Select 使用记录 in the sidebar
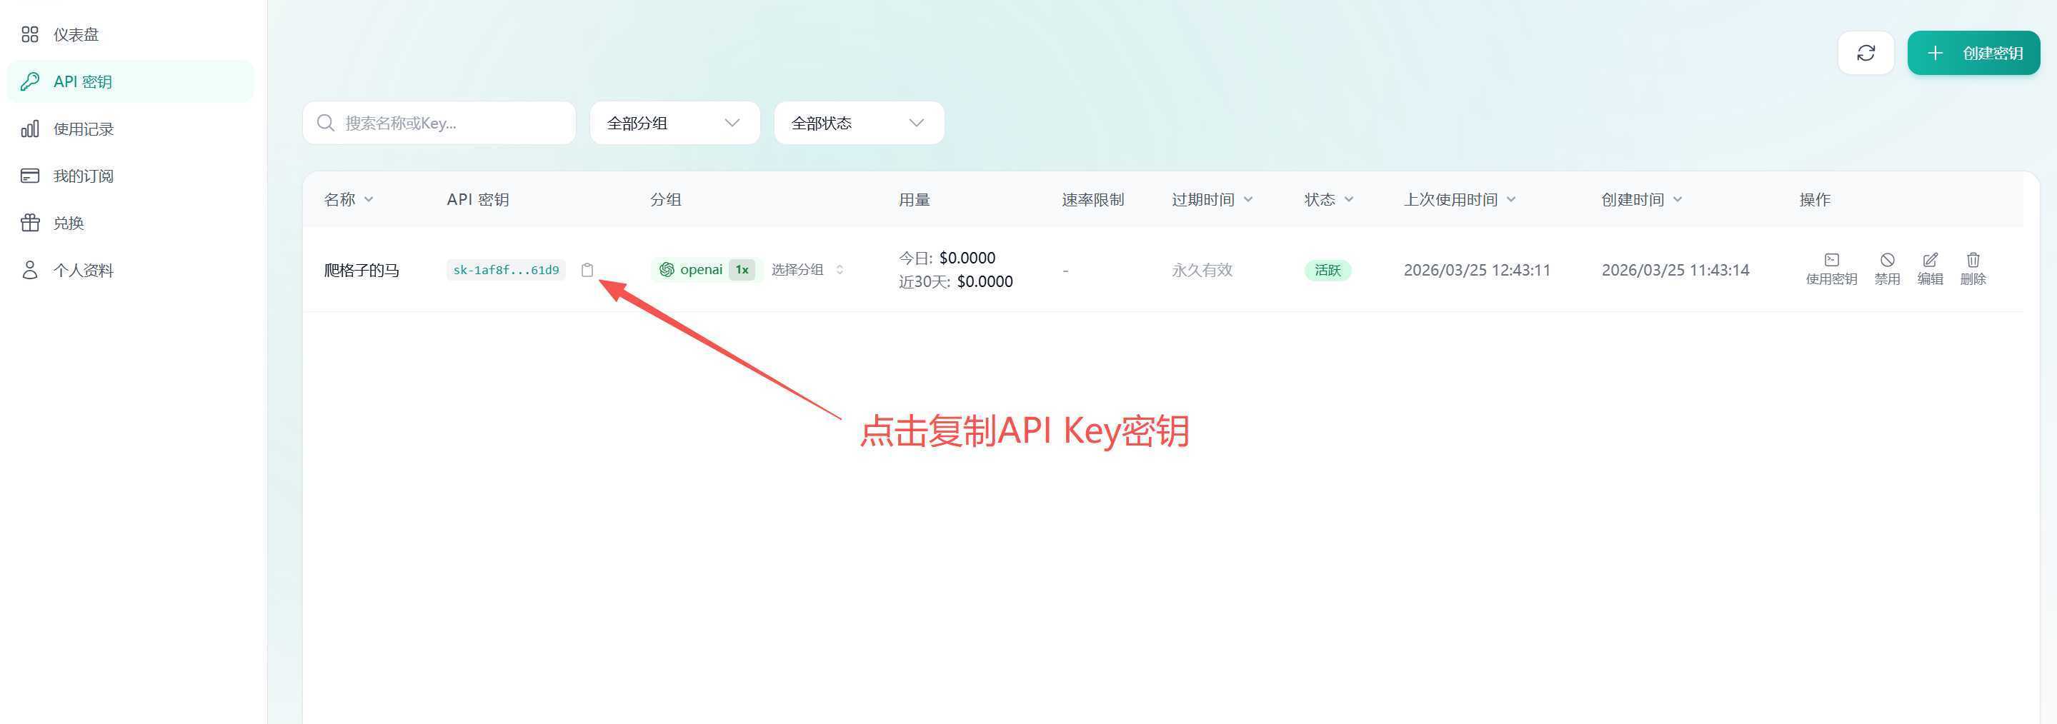The image size is (2057, 724). point(82,129)
